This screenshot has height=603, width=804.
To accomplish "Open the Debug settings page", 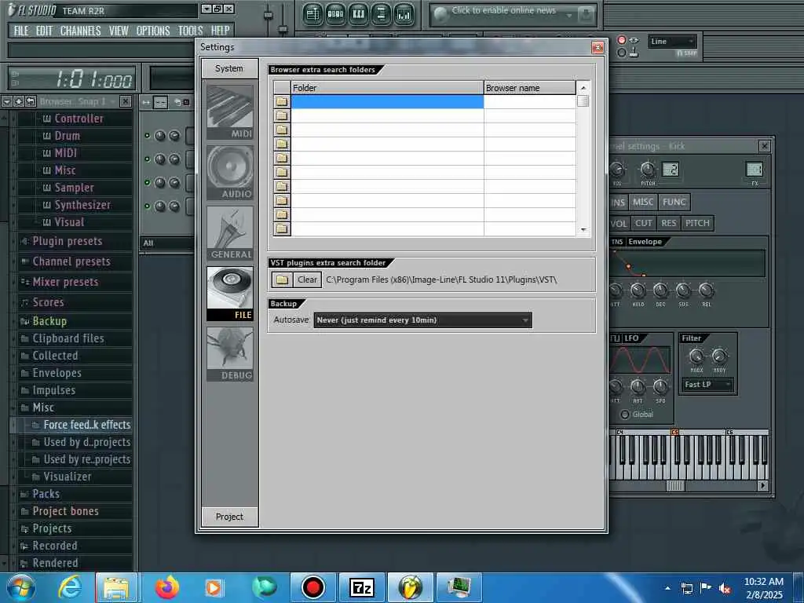I will tap(230, 354).
